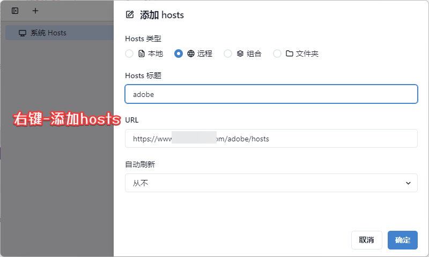429x257 pixels.
Task: Click the 自动刷新 label text
Action: pos(140,164)
